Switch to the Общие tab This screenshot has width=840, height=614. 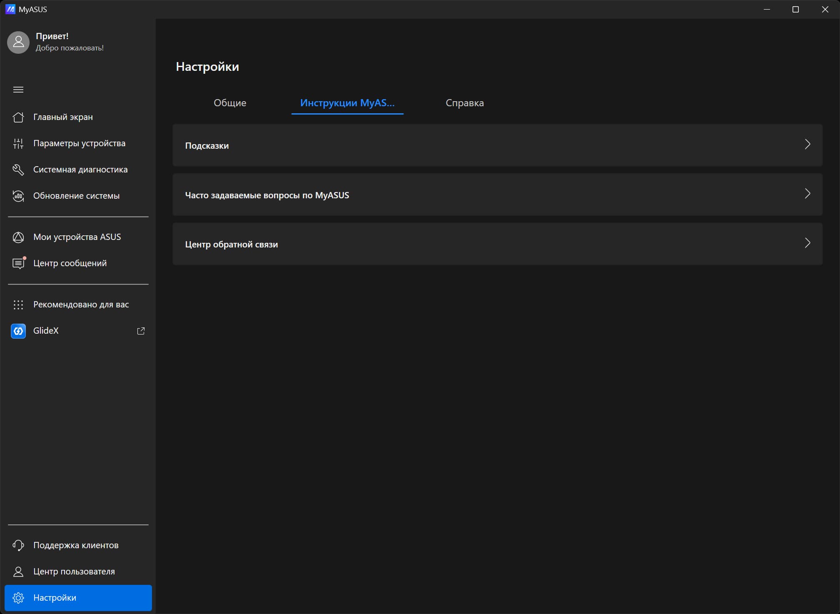230,103
